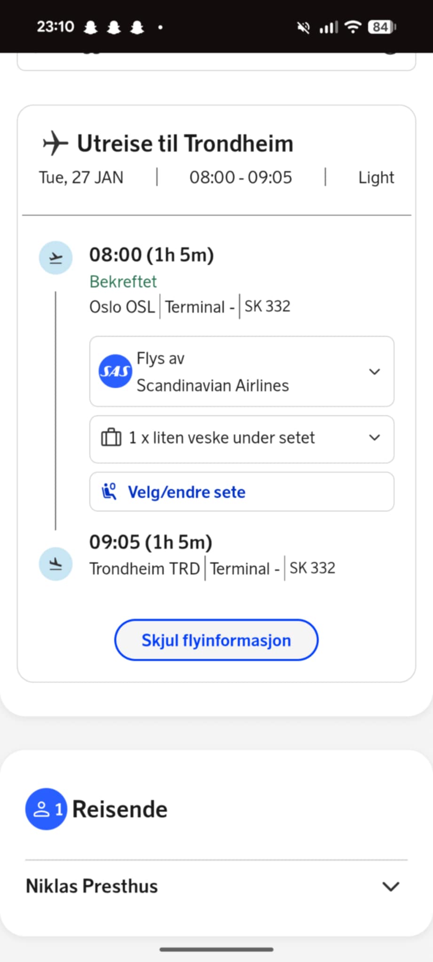Viewport: 433px width, 962px height.
Task: Tap the Wi-Fi icon in status bar
Action: click(352, 27)
